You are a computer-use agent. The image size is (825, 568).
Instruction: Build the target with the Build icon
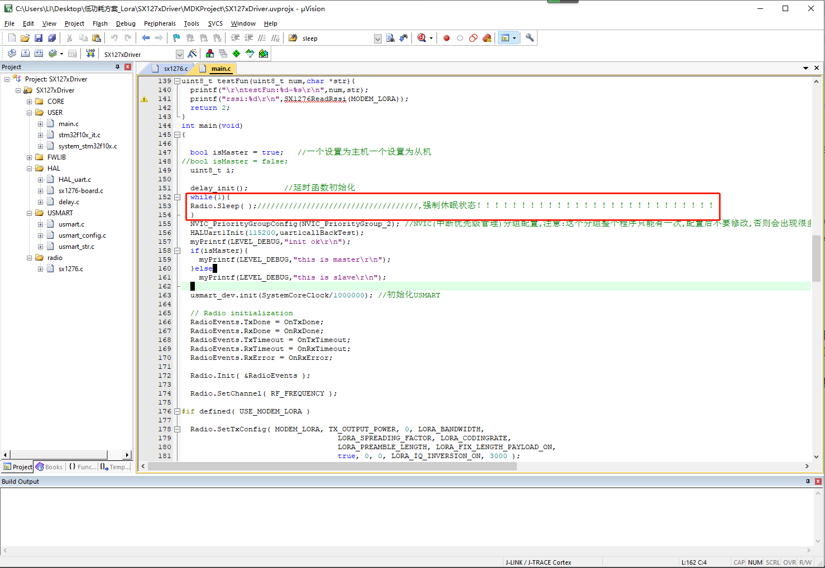25,54
